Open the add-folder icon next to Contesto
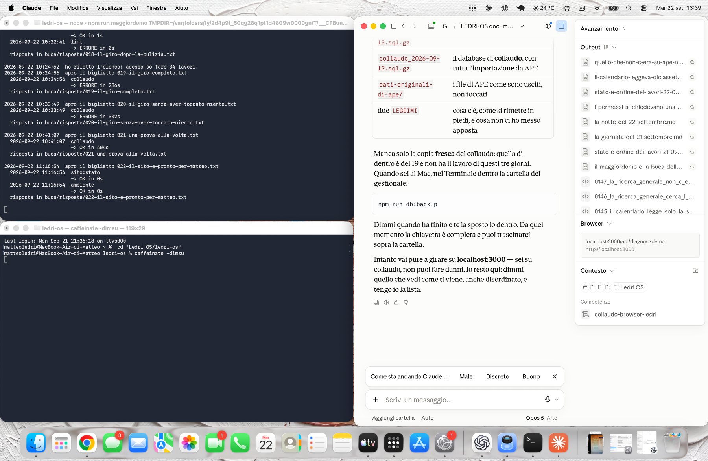Image resolution: width=708 pixels, height=461 pixels. point(695,270)
